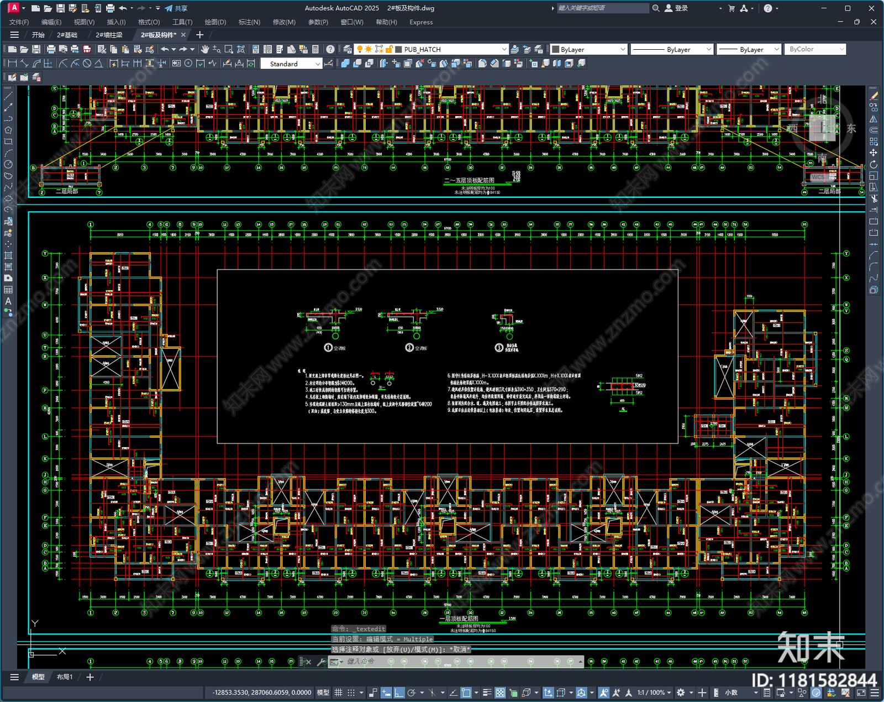Switch to the 2#基础 drawing tab

pos(67,35)
